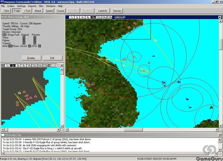The width and height of the screenshot is (223, 161).
Task: Slow down time with the - Slow button
Action: pos(6,11)
